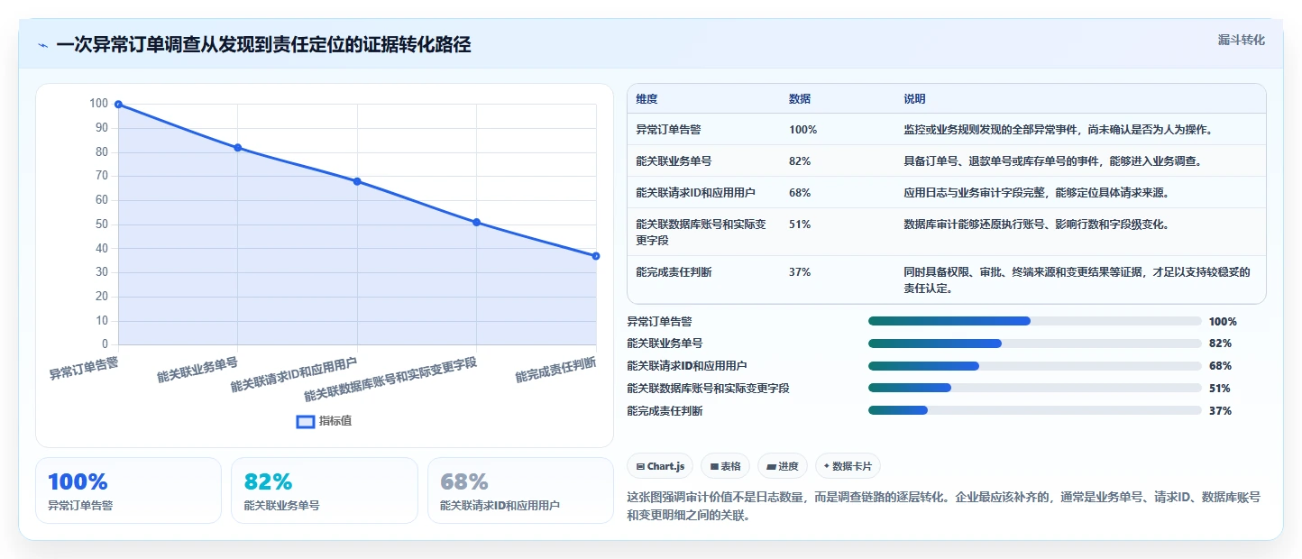
Task: Click the 51% value in the table
Action: (x=800, y=225)
